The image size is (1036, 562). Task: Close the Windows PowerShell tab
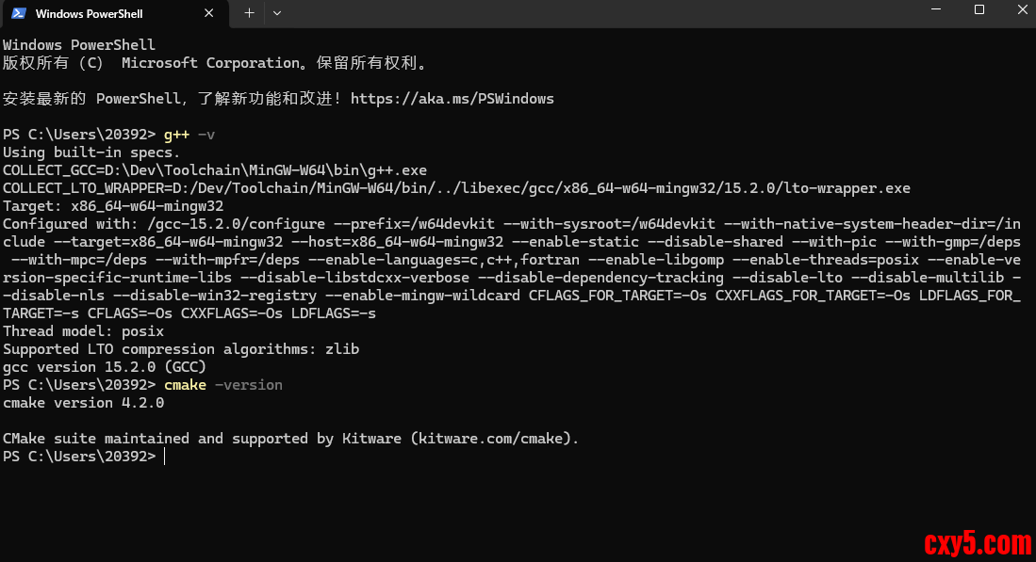tap(208, 14)
